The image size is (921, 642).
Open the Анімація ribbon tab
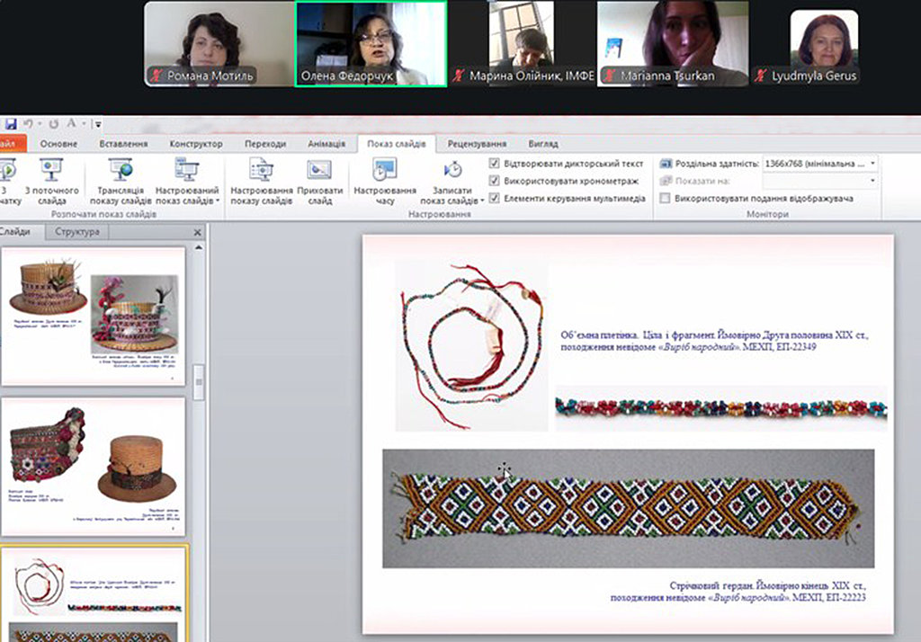(x=326, y=144)
